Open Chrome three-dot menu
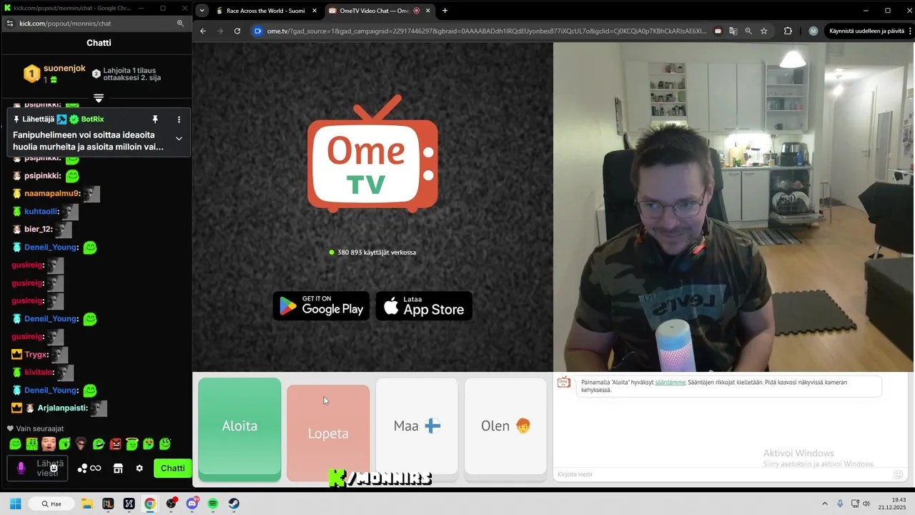Viewport: 915px width, 515px height. pyautogui.click(x=909, y=31)
